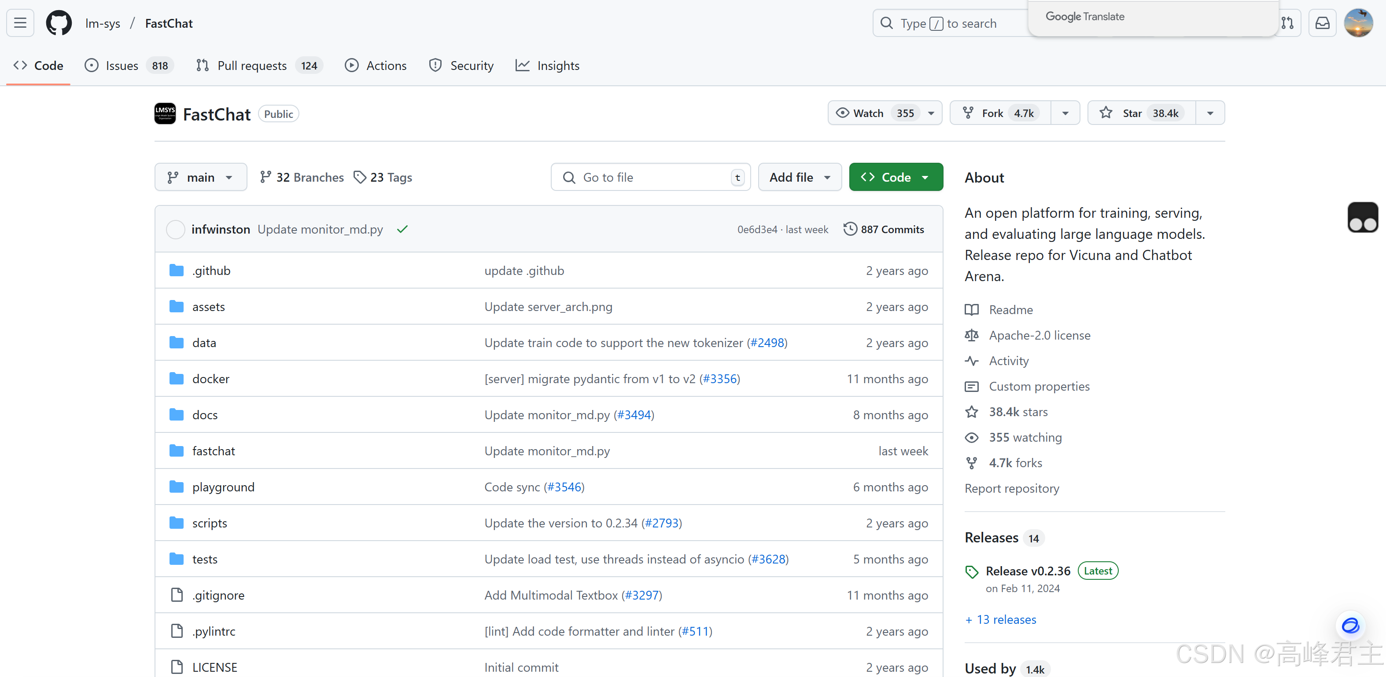Click the green commit status checkmark
This screenshot has height=677, width=1386.
pyautogui.click(x=402, y=230)
